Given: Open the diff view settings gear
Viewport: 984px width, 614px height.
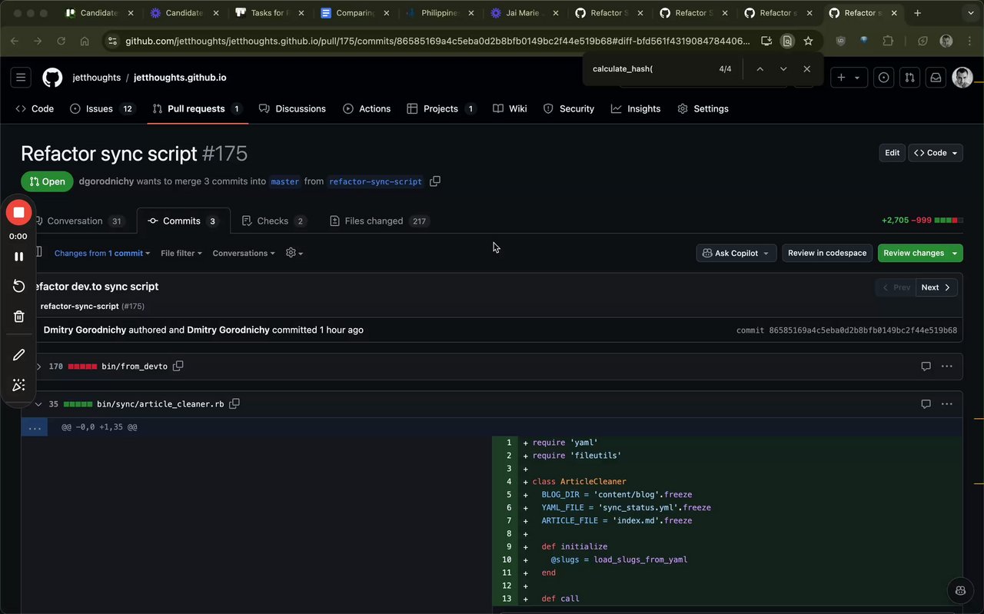Looking at the screenshot, I should 294,253.
